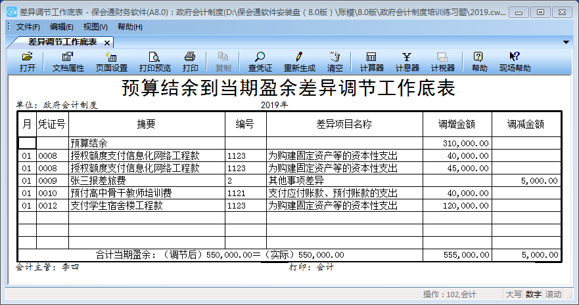This screenshot has width=579, height=305.
Task: Select 预付高中骨干教师培训费 cell
Action: [147, 193]
